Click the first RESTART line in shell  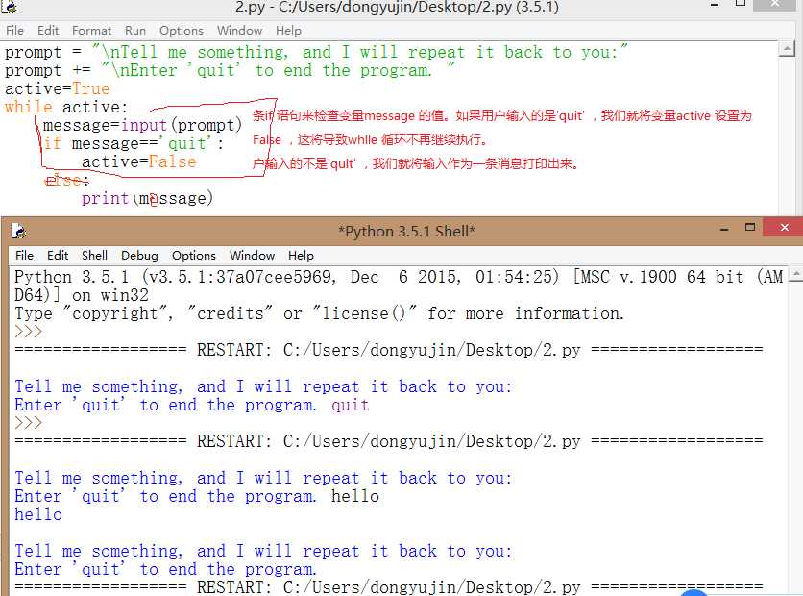coord(389,350)
